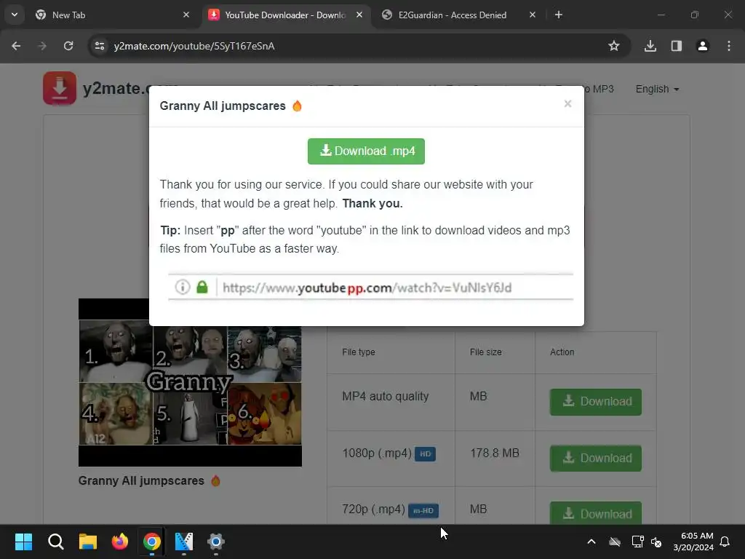
Task: Launch Firefox from the taskbar
Action: click(x=120, y=542)
